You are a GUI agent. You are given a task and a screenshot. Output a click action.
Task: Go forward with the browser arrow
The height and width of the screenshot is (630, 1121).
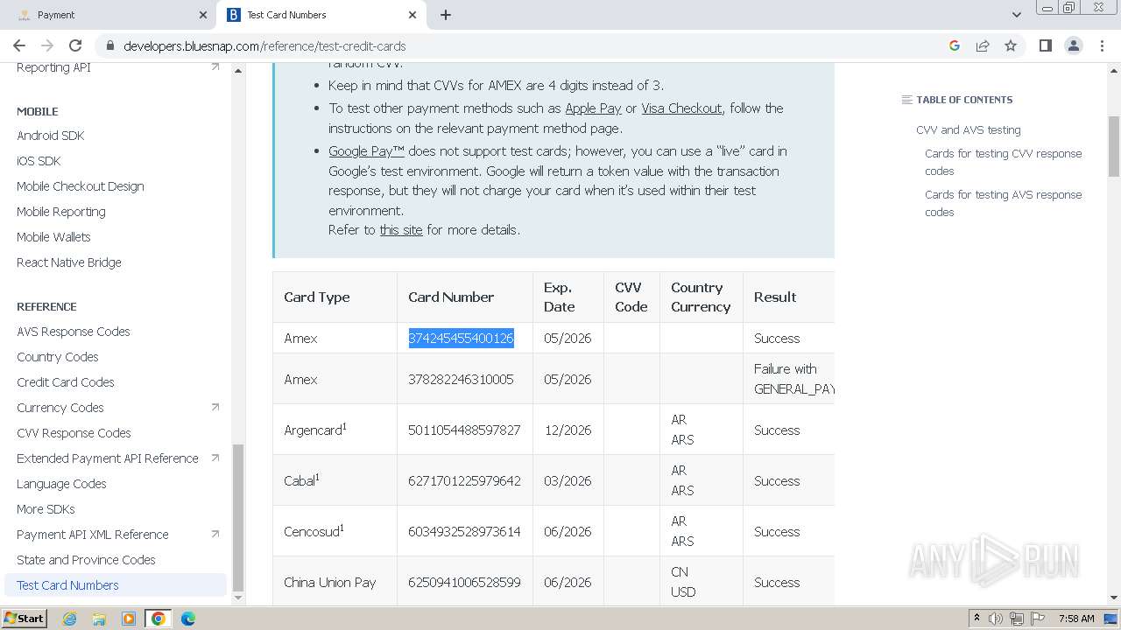point(47,45)
